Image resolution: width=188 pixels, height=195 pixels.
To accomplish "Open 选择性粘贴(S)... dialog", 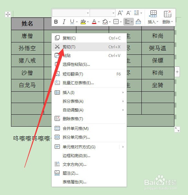I will tap(89, 64).
